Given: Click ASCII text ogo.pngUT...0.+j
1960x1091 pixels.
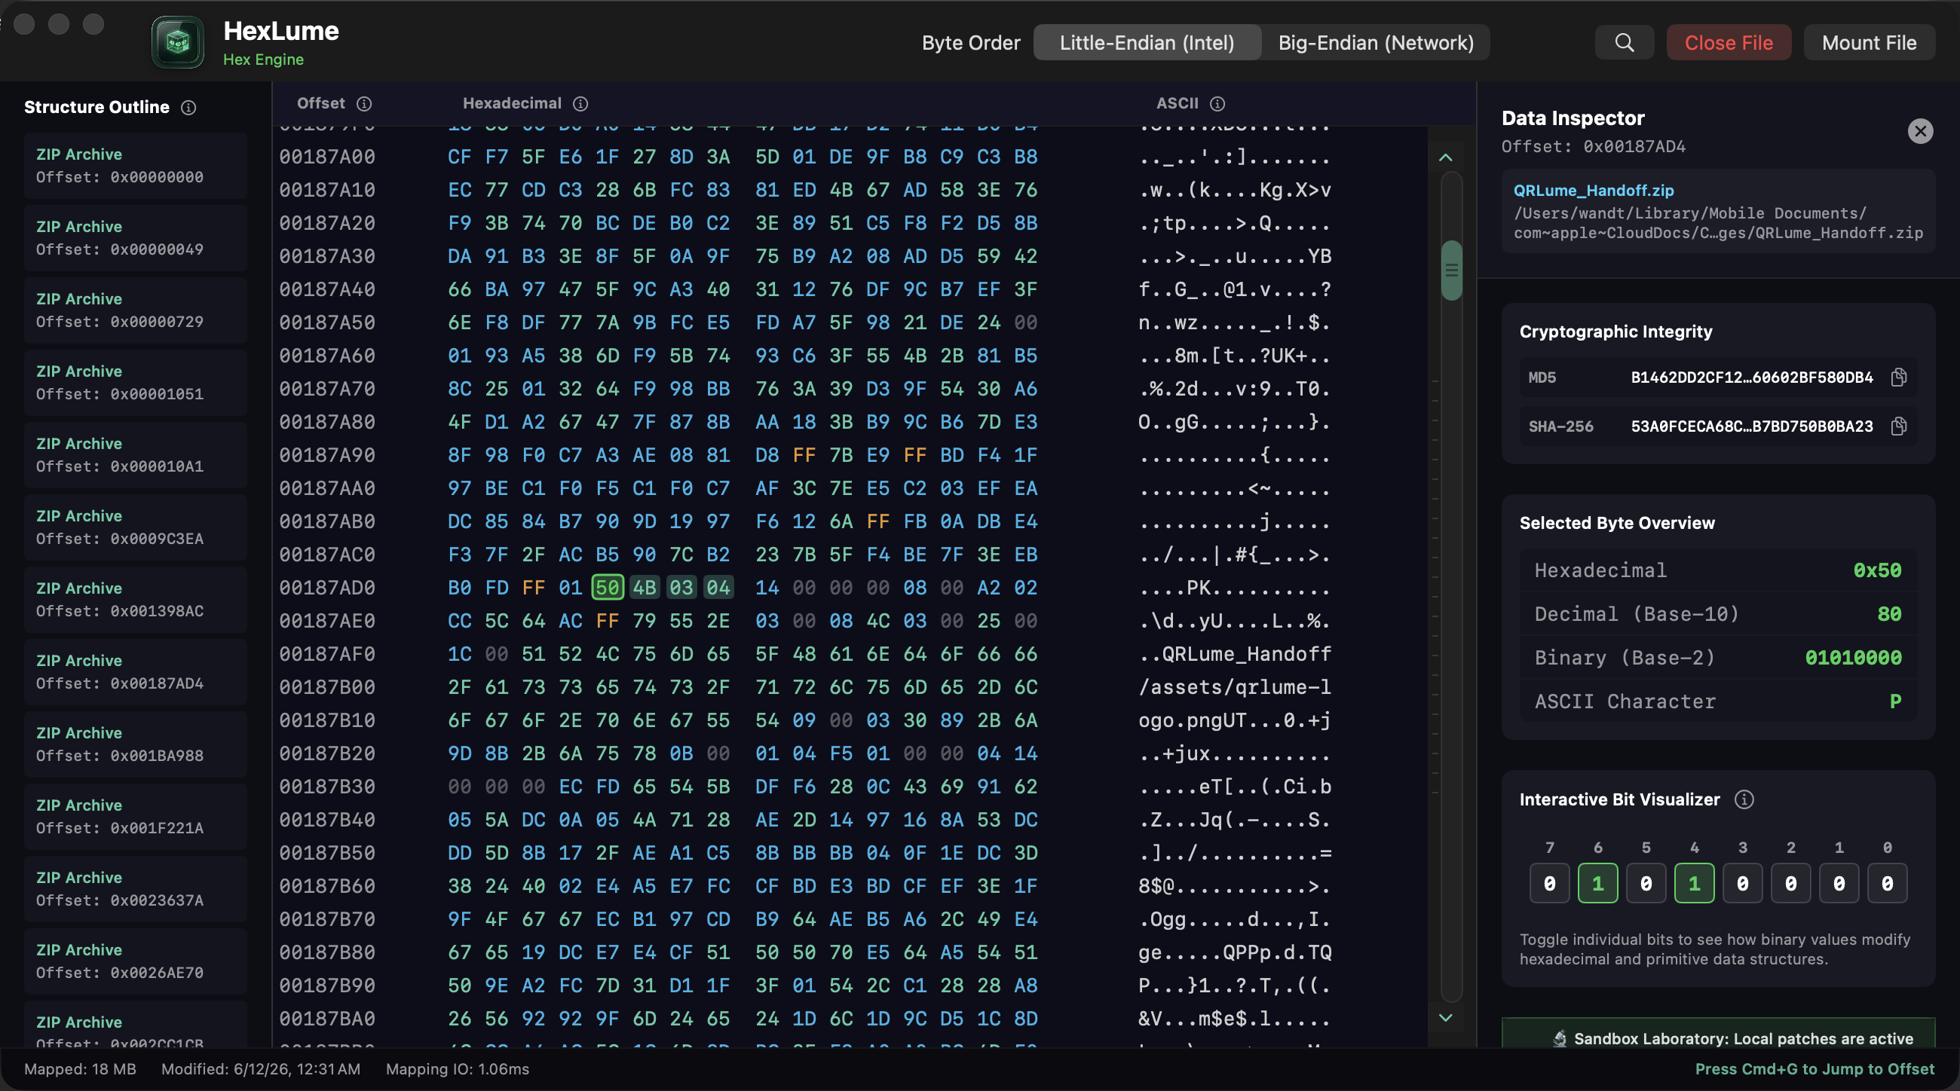Looking at the screenshot, I should [x=1235, y=720].
